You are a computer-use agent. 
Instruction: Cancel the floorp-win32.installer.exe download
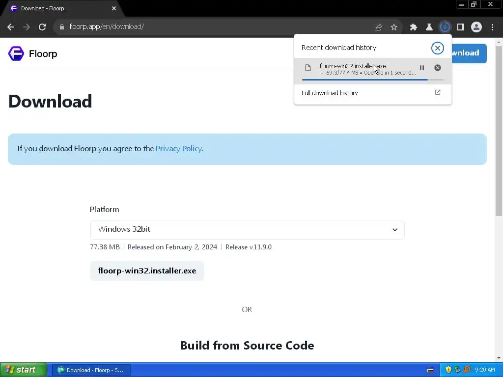click(438, 68)
